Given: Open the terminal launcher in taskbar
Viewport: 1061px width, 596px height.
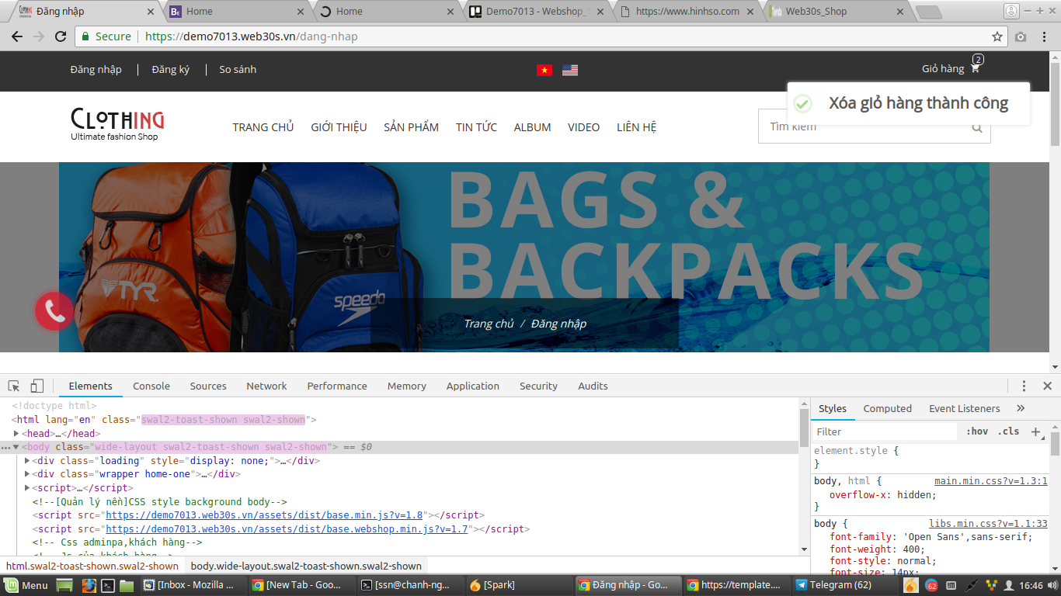Looking at the screenshot, I should coord(109,585).
